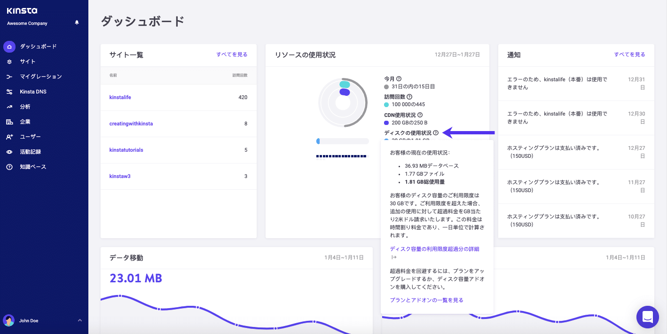Click the help icon next to CDN使用状況
Viewport: 667px width, 334px height.
click(420, 115)
